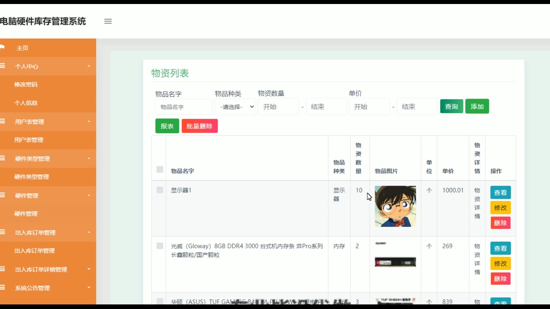Click the 物资列表 page heading
This screenshot has width=550, height=309.
[170, 73]
